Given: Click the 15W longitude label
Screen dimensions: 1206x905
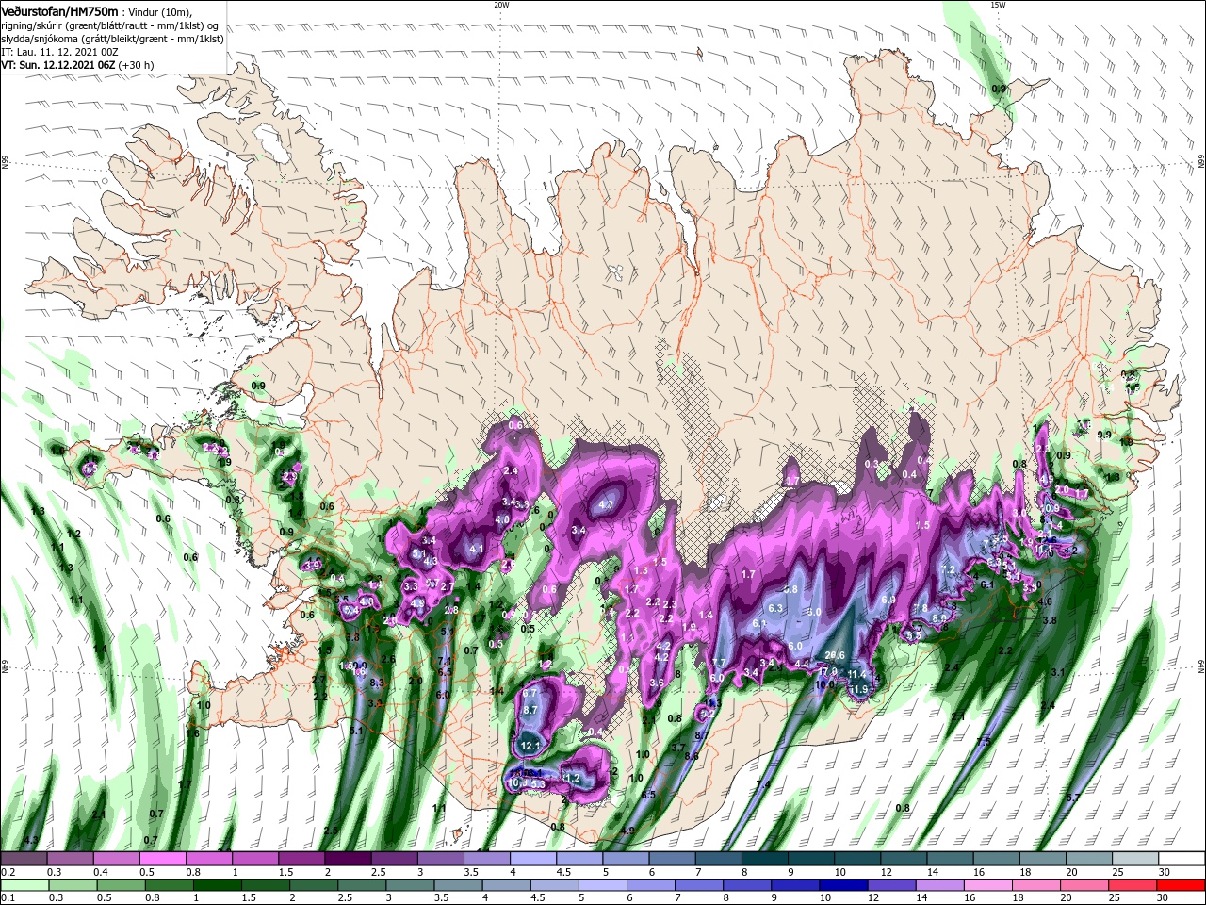Looking at the screenshot, I should pos(997,5).
